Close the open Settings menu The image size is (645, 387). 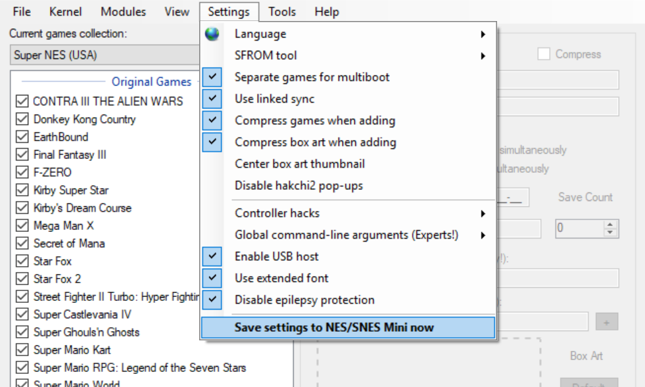[x=229, y=12]
